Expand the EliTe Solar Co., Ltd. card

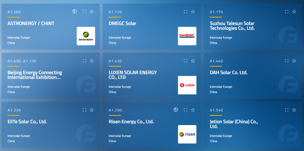point(84,110)
